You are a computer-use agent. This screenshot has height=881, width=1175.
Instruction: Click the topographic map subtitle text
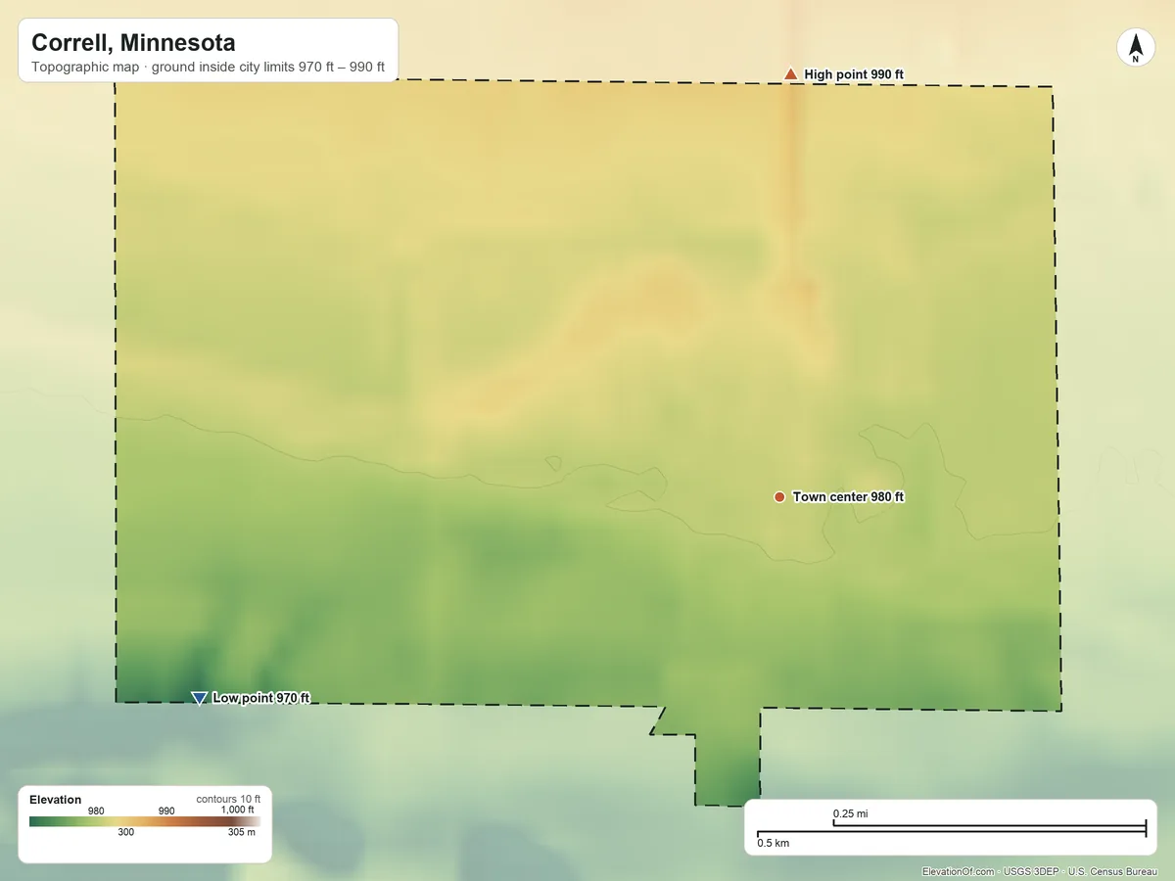tap(208, 69)
